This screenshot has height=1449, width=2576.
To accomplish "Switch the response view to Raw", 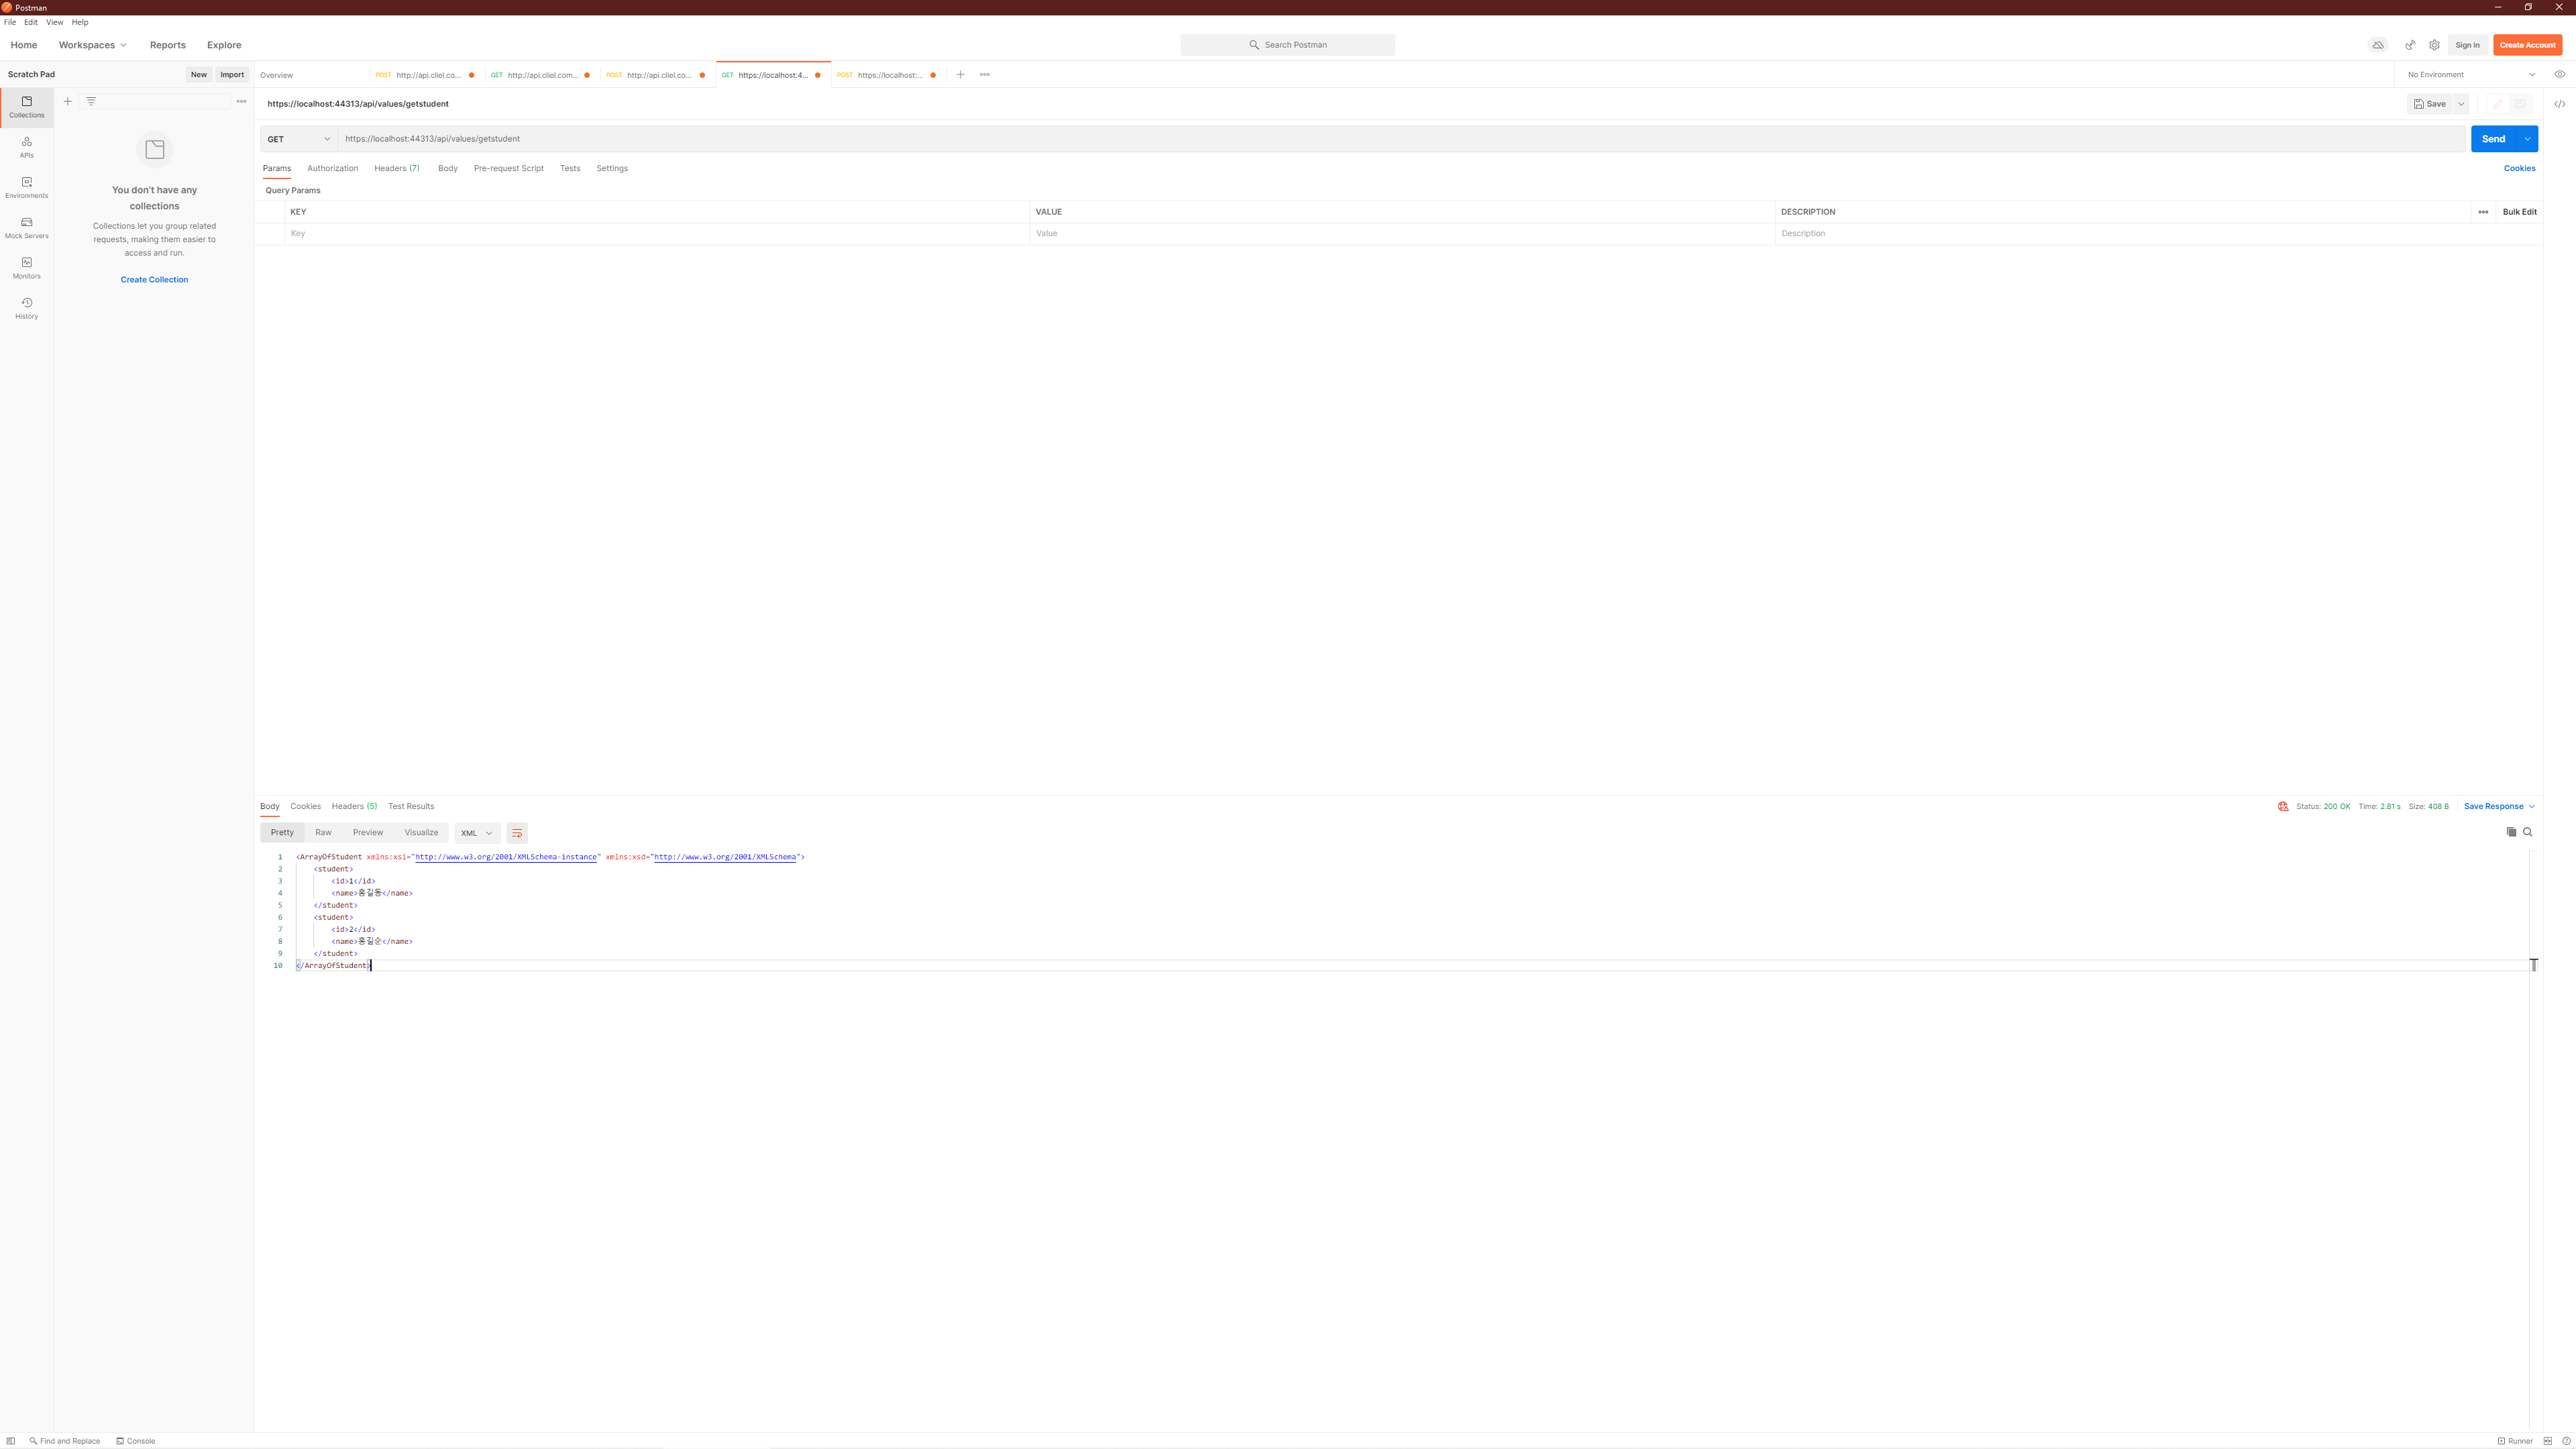I will click(x=323, y=832).
